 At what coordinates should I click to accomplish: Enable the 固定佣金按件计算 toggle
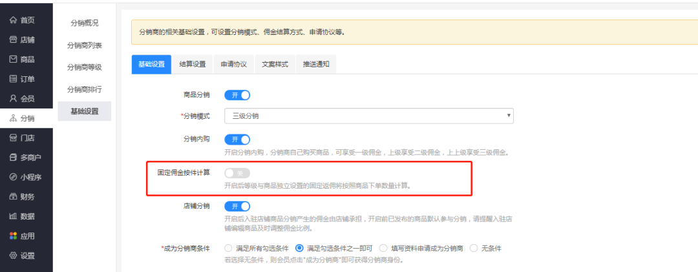coord(237,173)
